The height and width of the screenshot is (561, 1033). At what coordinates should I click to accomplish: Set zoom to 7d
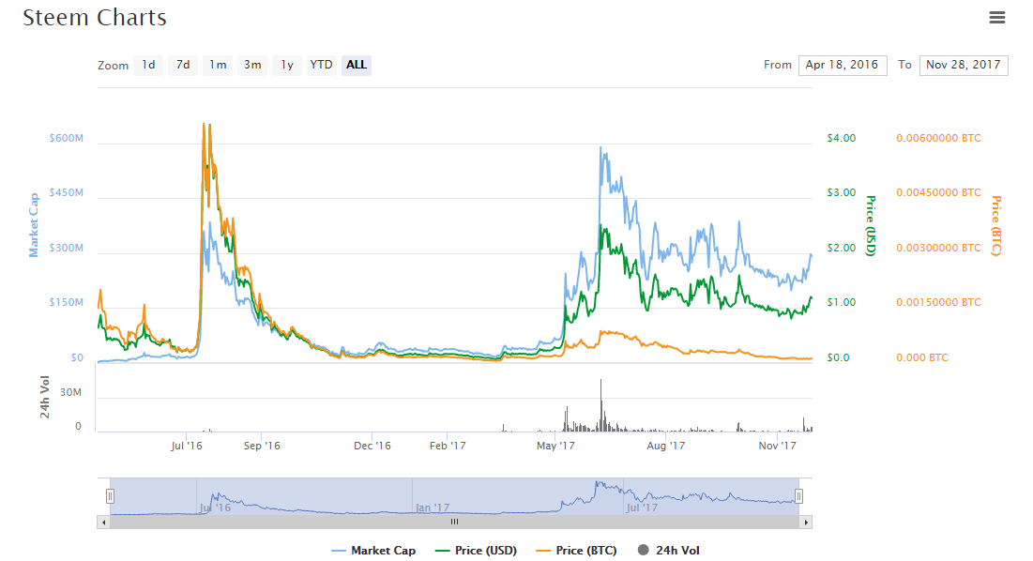coord(183,65)
